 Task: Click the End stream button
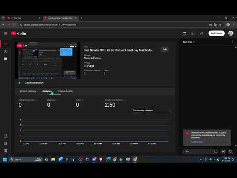[216, 33]
